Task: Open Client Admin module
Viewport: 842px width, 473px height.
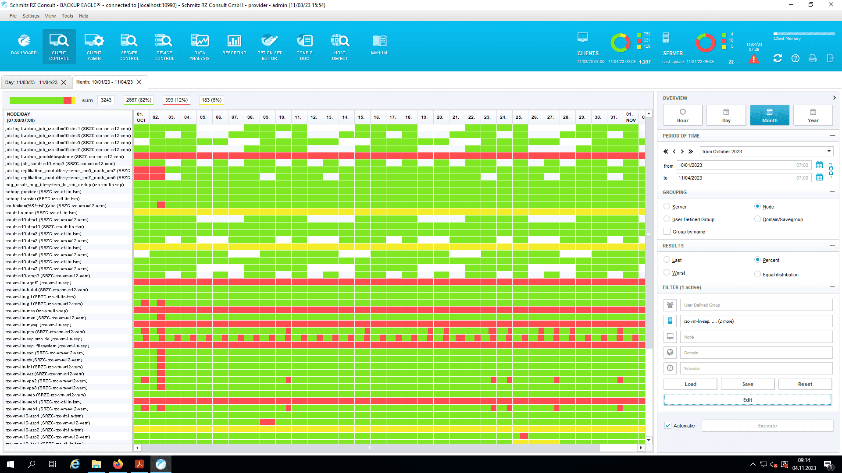Action: point(94,46)
